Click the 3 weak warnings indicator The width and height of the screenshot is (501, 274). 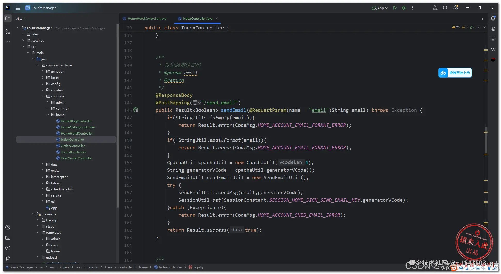point(465,27)
